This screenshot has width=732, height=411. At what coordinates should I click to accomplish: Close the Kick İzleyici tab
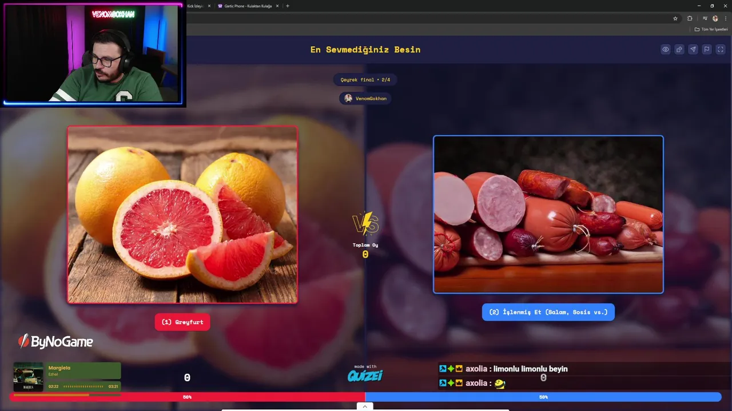click(x=209, y=6)
